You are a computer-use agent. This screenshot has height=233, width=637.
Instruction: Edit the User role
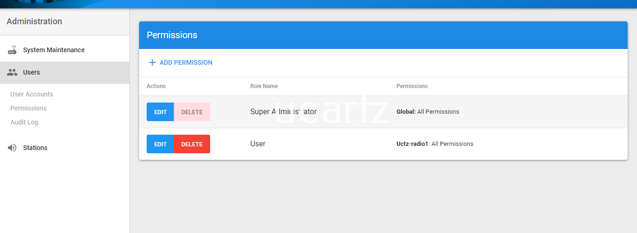tap(160, 144)
